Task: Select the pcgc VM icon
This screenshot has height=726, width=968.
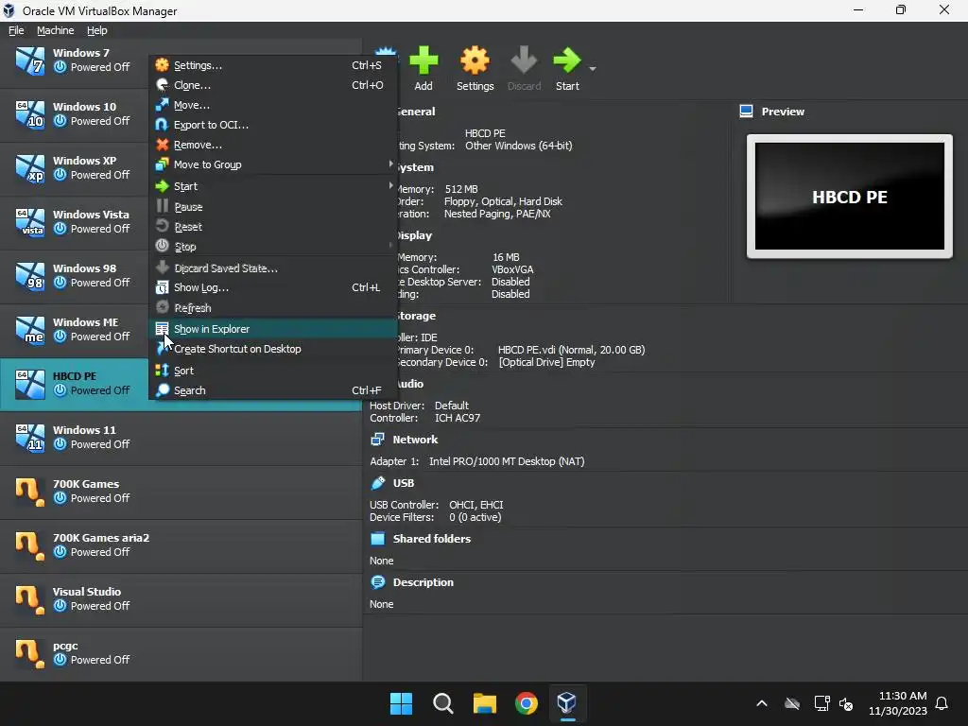Action: [x=29, y=653]
